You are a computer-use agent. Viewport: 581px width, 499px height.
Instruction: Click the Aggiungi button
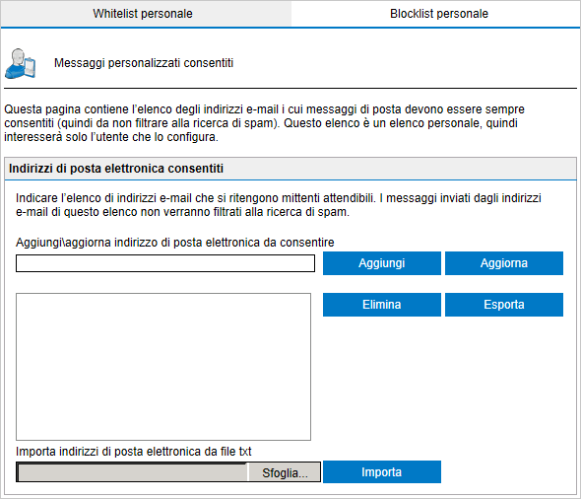[x=382, y=263]
